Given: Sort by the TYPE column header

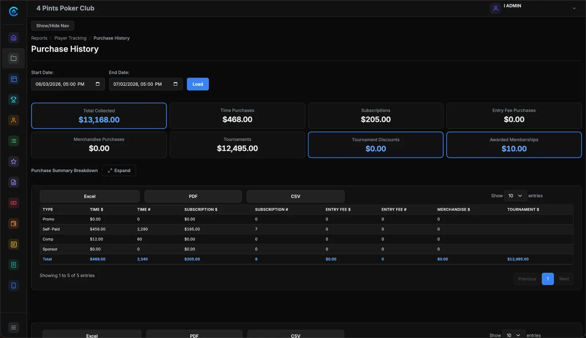Looking at the screenshot, I should click(x=48, y=210).
